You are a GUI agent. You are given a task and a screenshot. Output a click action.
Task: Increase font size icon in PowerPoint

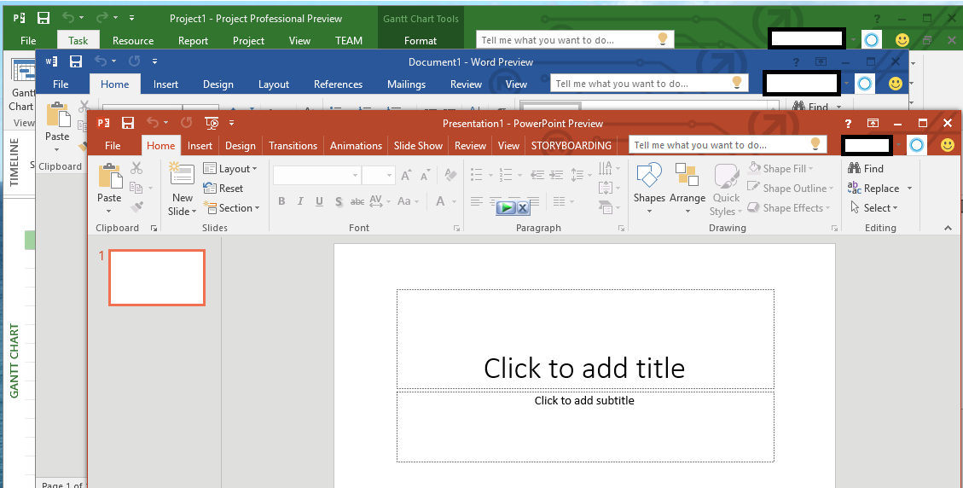(x=406, y=176)
